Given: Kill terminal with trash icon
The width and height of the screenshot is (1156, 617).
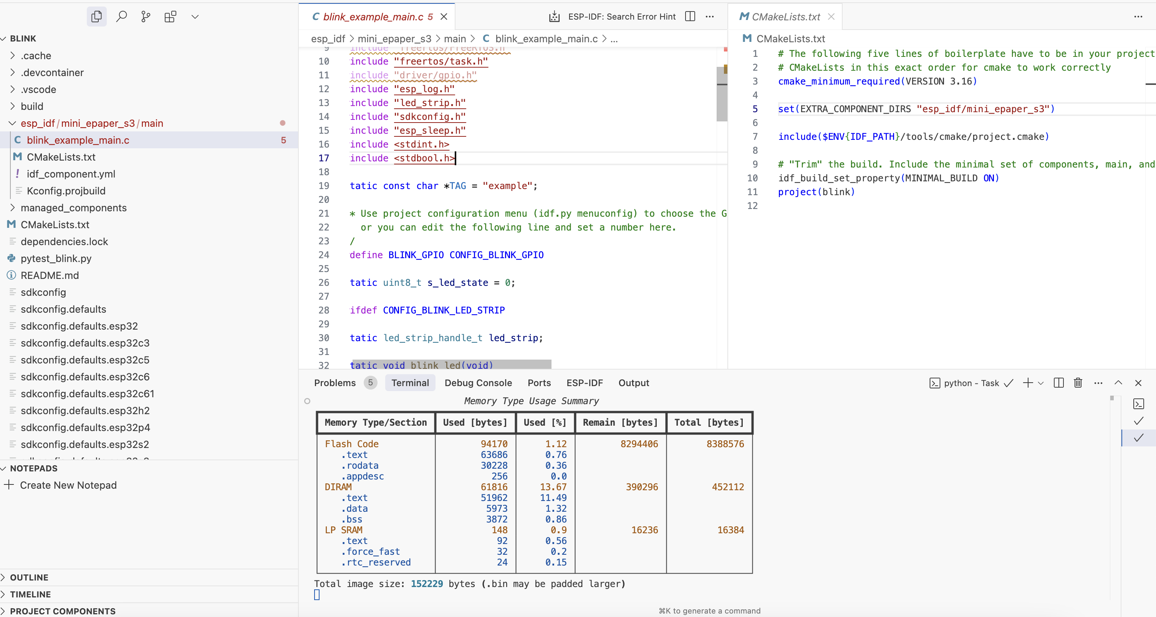Looking at the screenshot, I should (x=1078, y=383).
